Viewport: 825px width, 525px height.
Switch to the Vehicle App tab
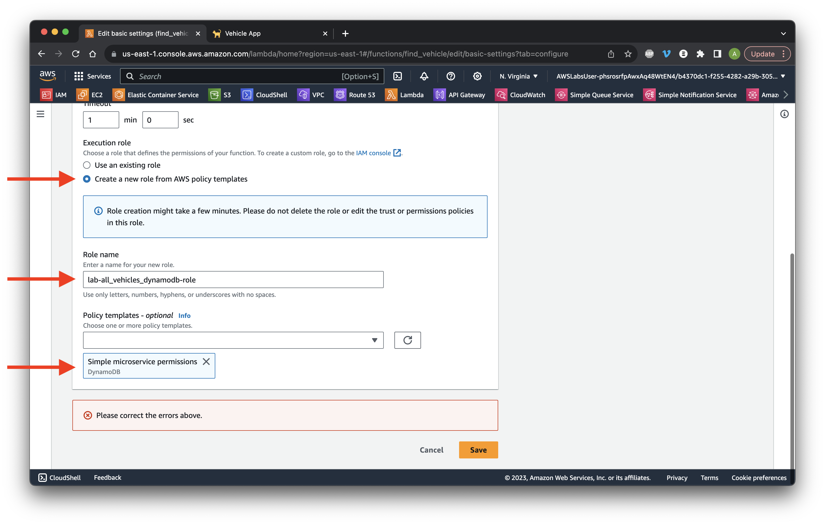[269, 33]
